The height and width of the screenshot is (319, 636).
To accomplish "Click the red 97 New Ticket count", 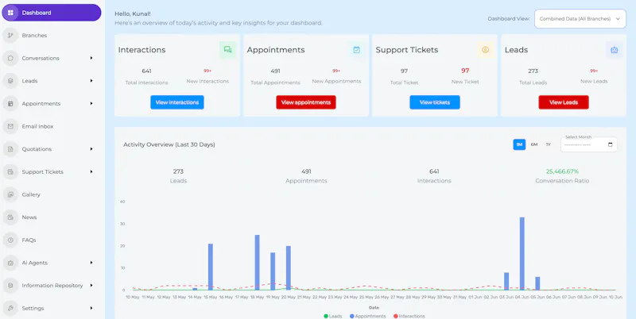I will click(x=465, y=71).
